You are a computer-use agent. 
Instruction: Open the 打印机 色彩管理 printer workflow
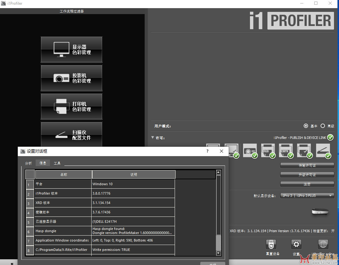coord(72,106)
